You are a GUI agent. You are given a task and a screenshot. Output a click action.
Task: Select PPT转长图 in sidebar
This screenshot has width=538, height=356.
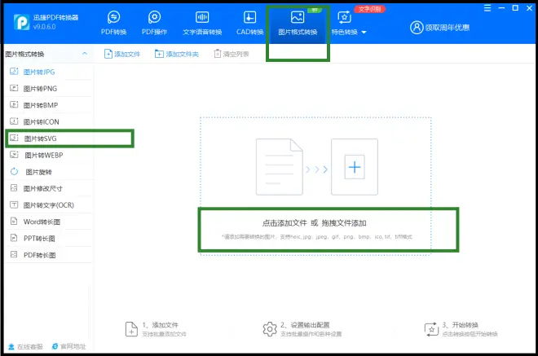(49, 239)
